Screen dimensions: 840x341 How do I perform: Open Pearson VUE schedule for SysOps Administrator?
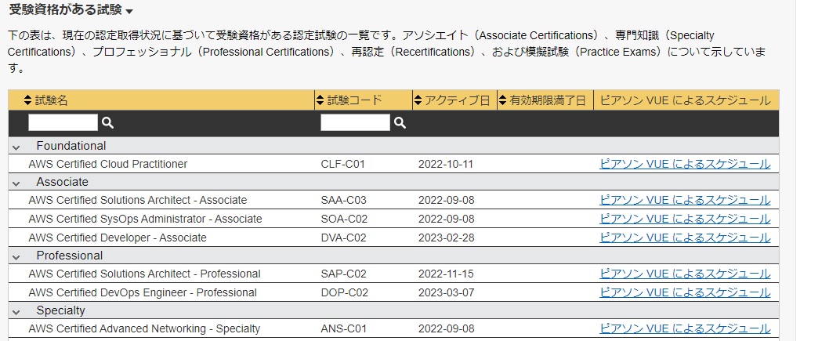(x=685, y=219)
